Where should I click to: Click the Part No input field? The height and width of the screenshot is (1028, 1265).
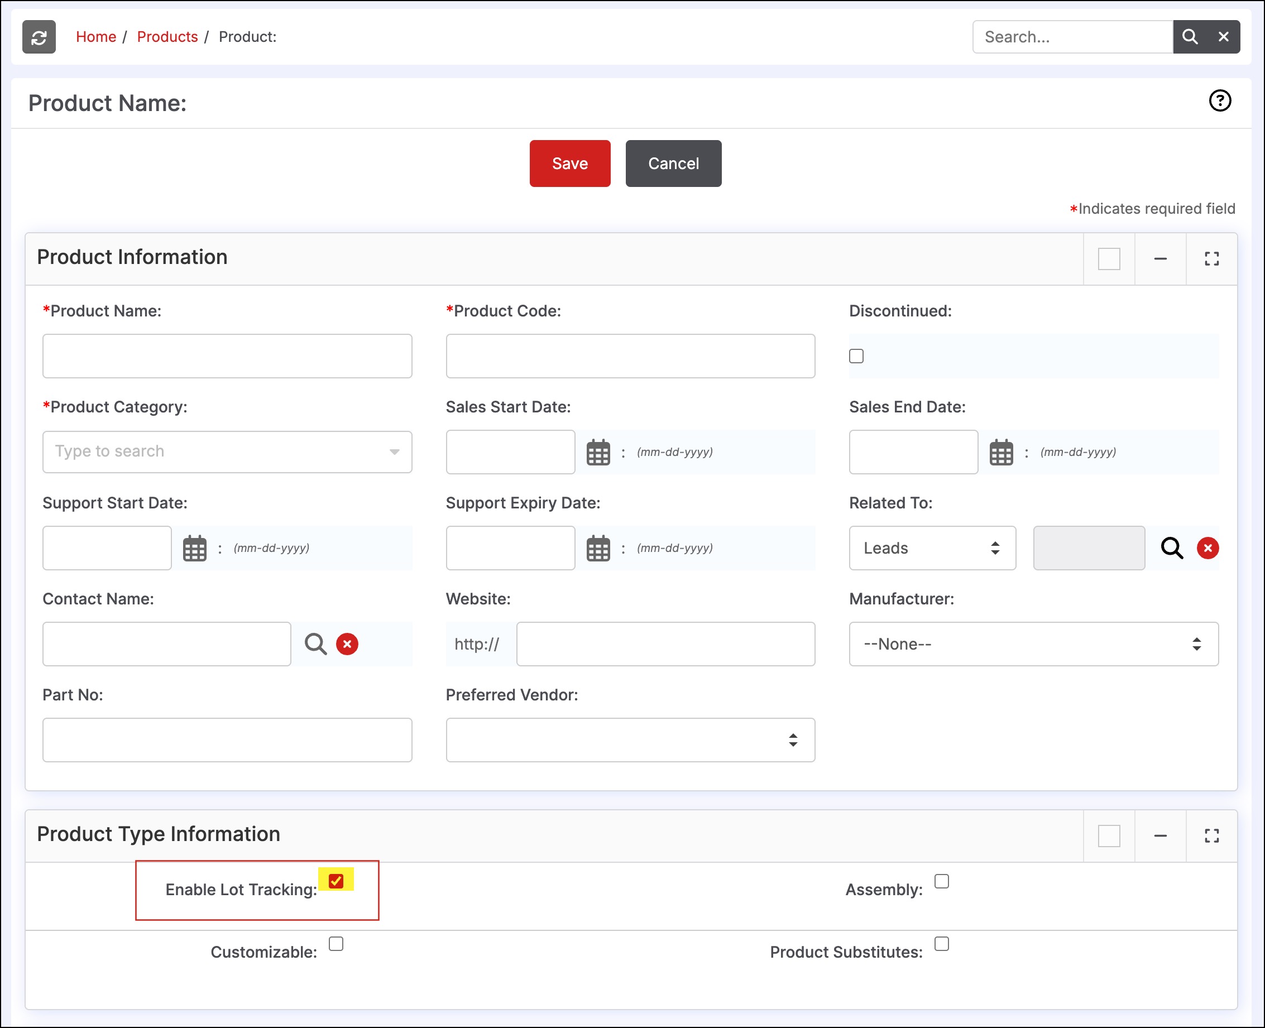[x=227, y=740]
